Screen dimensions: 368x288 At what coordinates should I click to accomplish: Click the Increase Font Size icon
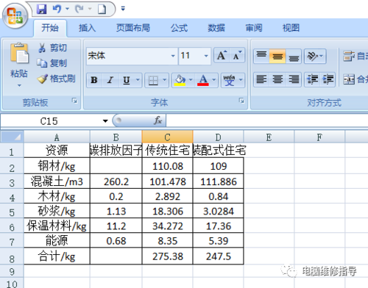tap(222, 56)
